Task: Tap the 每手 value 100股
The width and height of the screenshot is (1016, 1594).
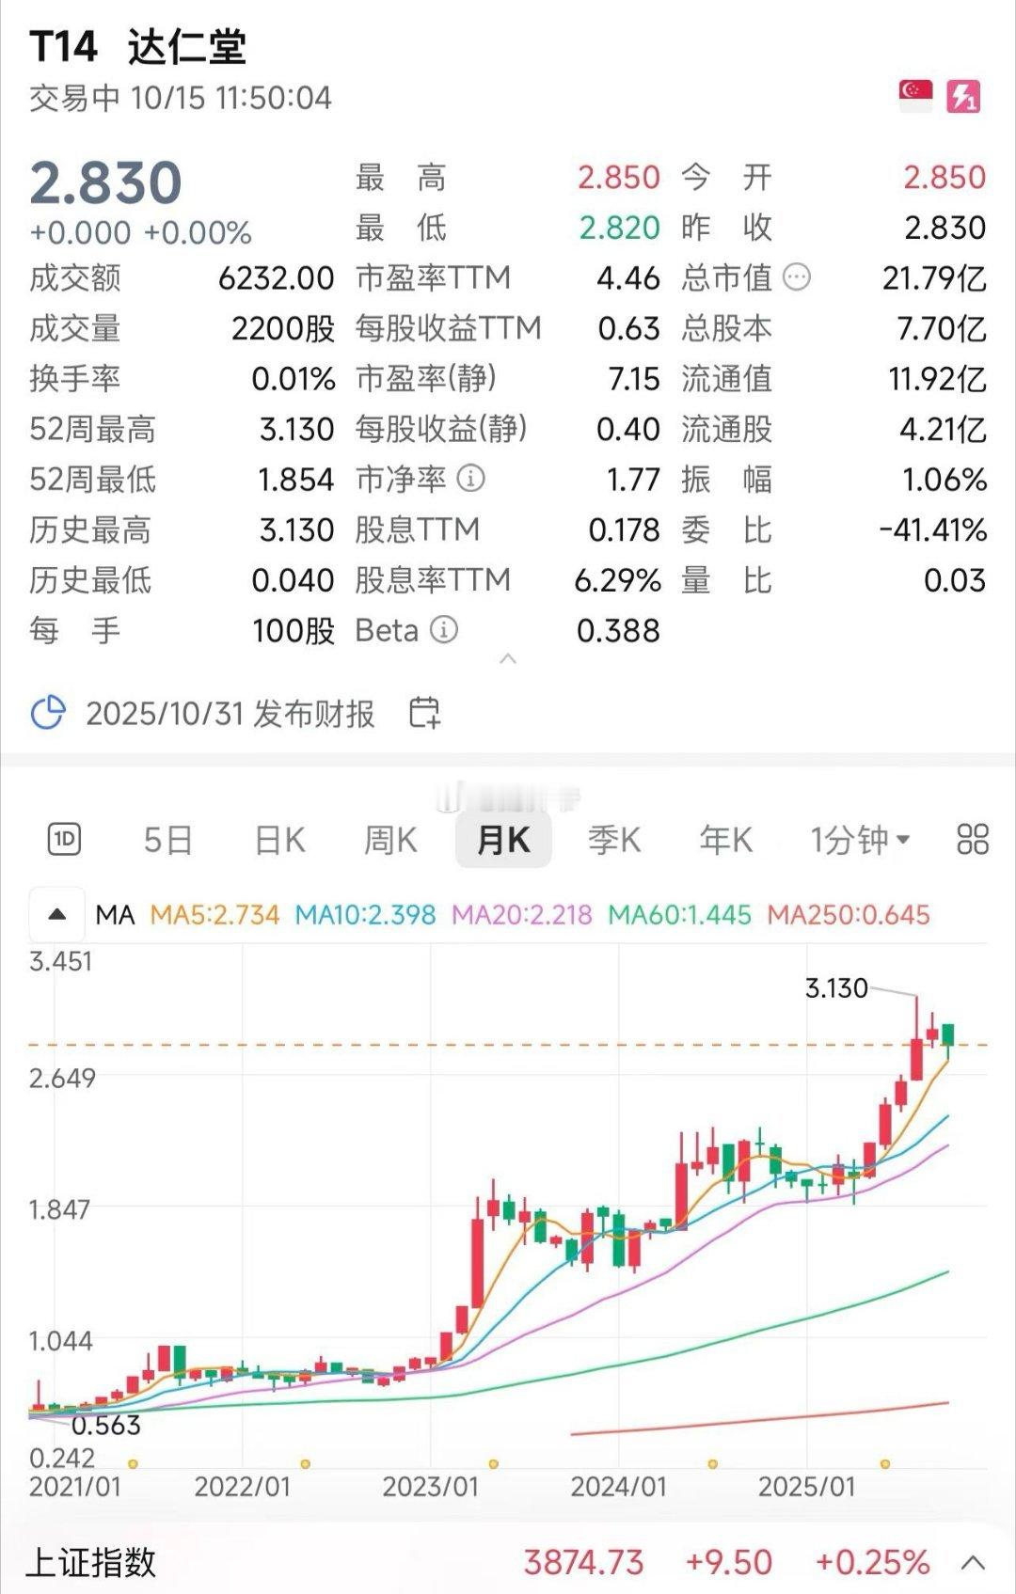Action: (x=294, y=630)
